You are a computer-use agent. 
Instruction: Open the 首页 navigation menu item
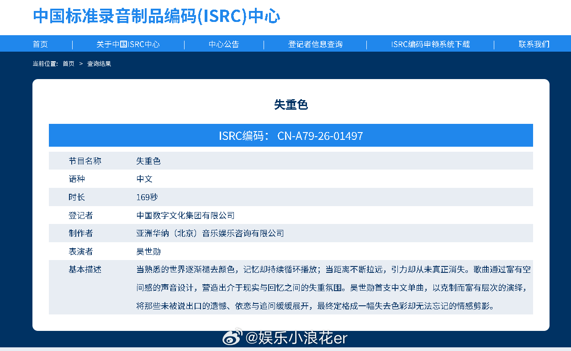tap(40, 44)
